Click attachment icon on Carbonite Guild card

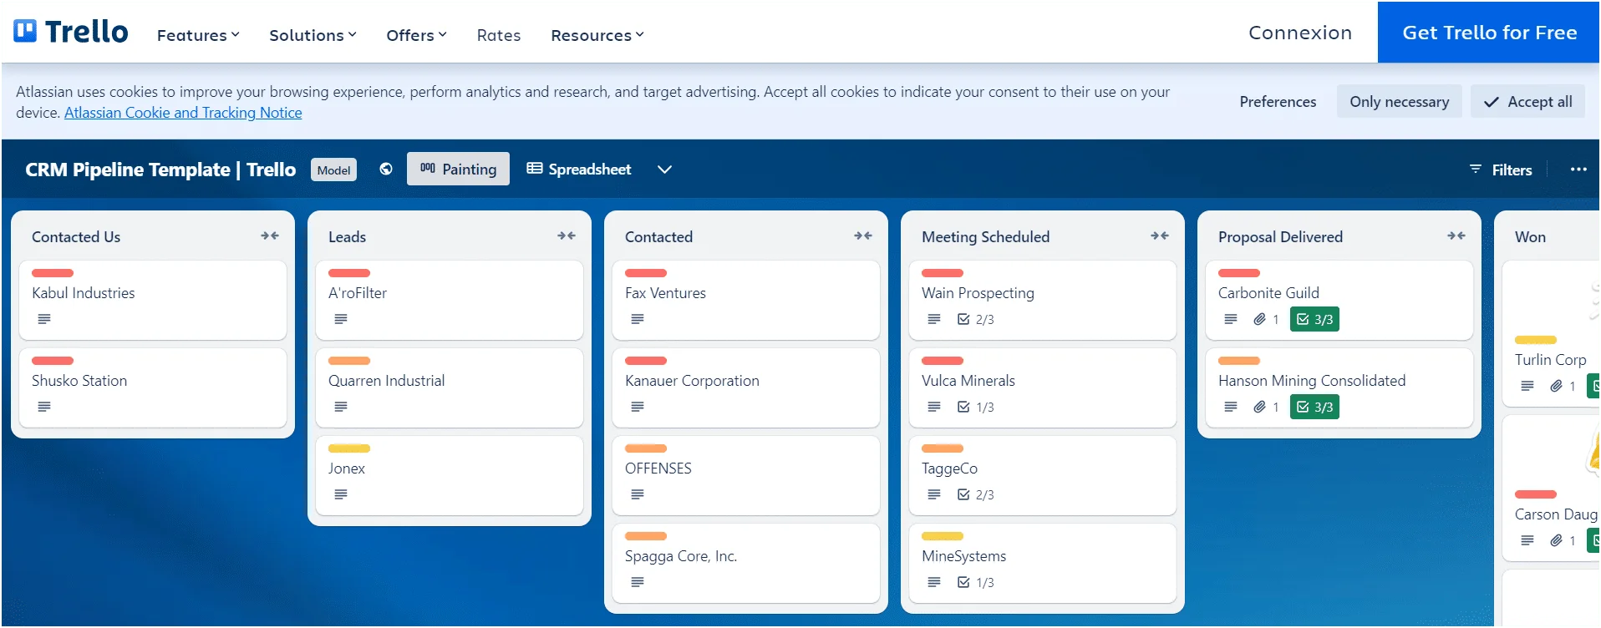(x=1260, y=319)
